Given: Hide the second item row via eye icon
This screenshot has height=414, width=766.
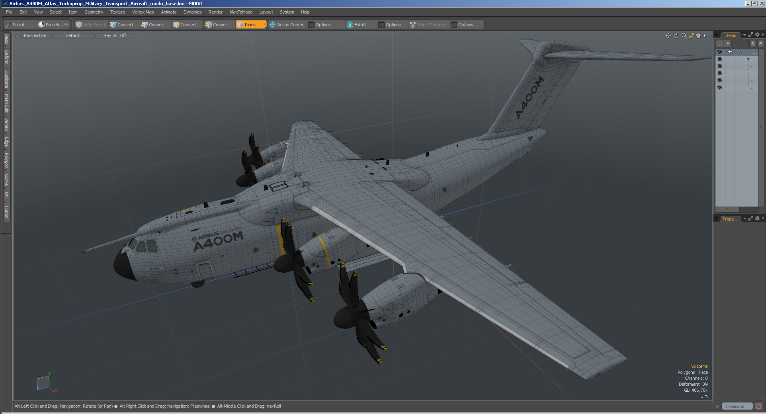Looking at the screenshot, I should tap(719, 66).
